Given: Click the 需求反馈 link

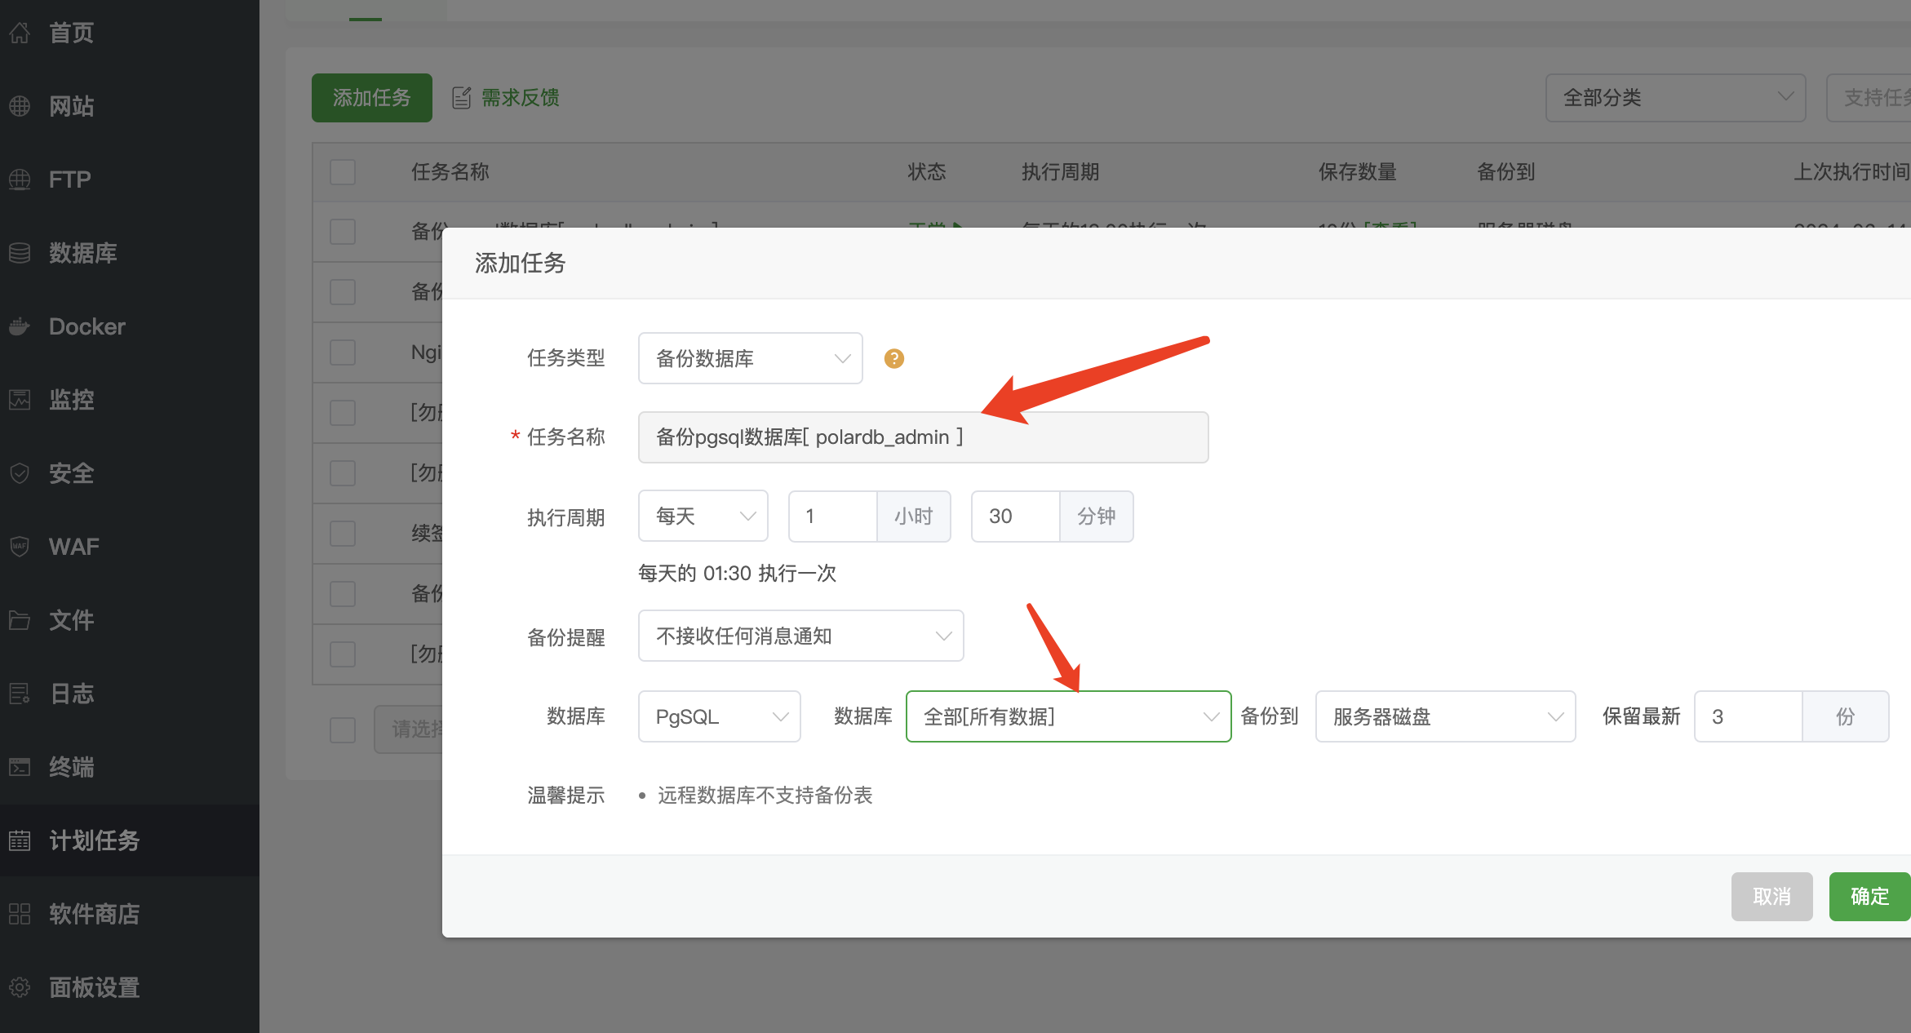Looking at the screenshot, I should click(x=521, y=98).
